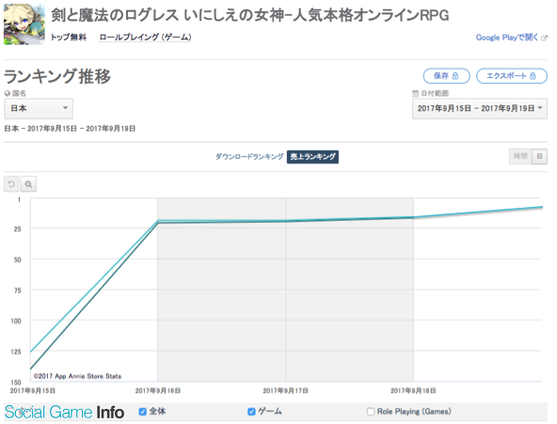Viewport: 557px width, 424px height.
Task: Switch chart granularity to 時間
Action: tap(520, 156)
